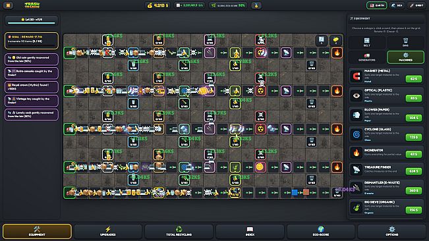Click the medal achievements icon in top bar
The image size is (429, 241).
point(256,5)
